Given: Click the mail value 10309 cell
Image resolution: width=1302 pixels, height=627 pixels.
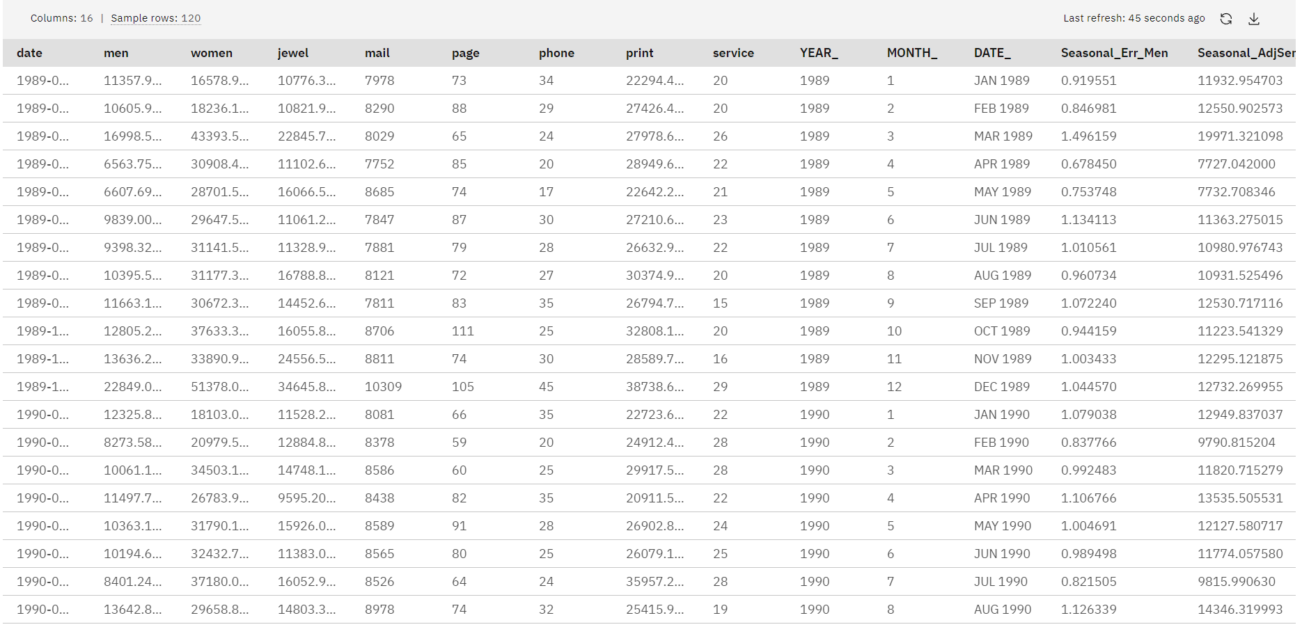Looking at the screenshot, I should pos(384,387).
